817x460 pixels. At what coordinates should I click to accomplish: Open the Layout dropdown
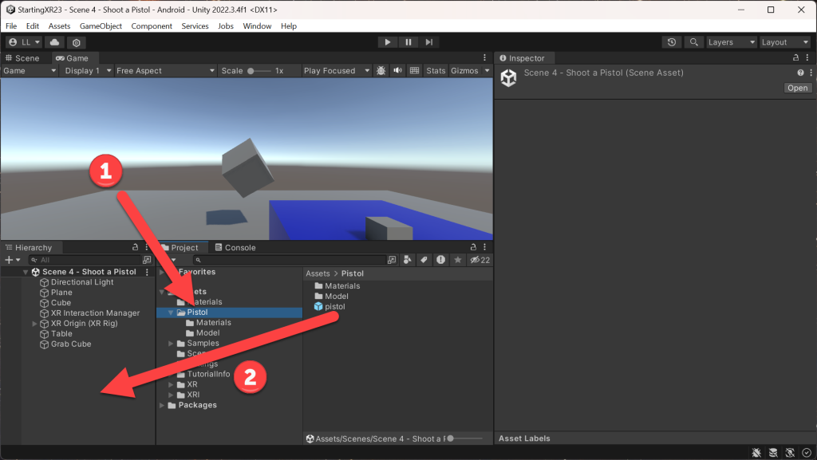[784, 42]
